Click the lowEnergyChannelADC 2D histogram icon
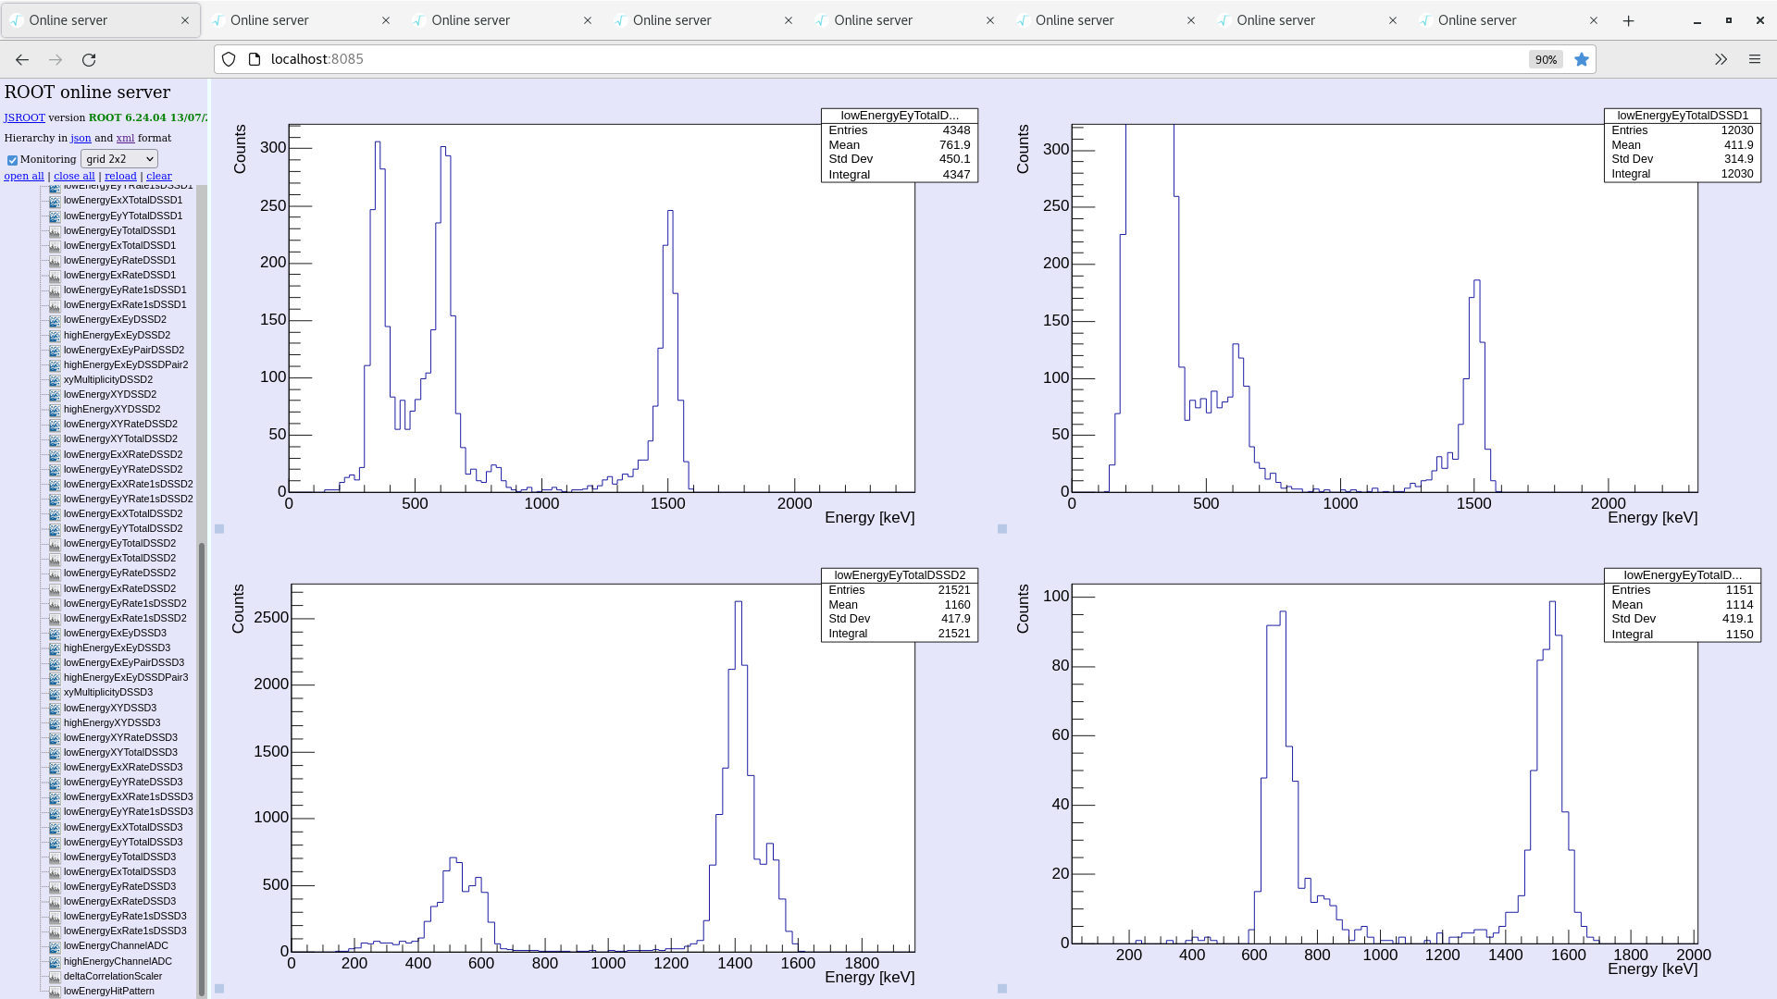This screenshot has height=999, width=1777. coord(54,945)
